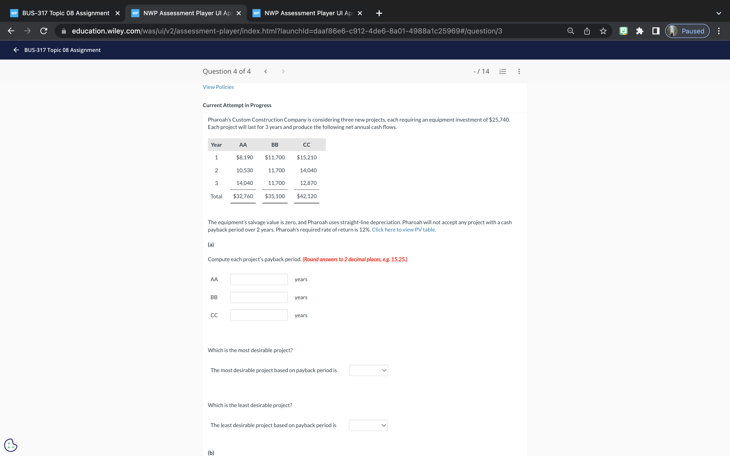Click the next question arrow
730x456 pixels.
tap(283, 71)
